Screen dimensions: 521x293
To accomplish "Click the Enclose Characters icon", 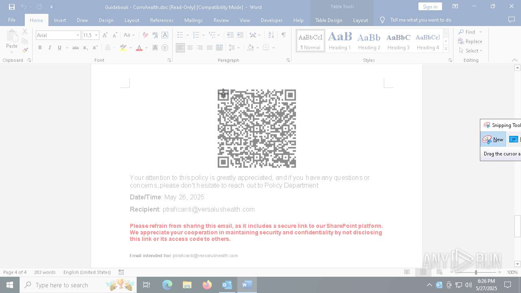I will (165, 48).
